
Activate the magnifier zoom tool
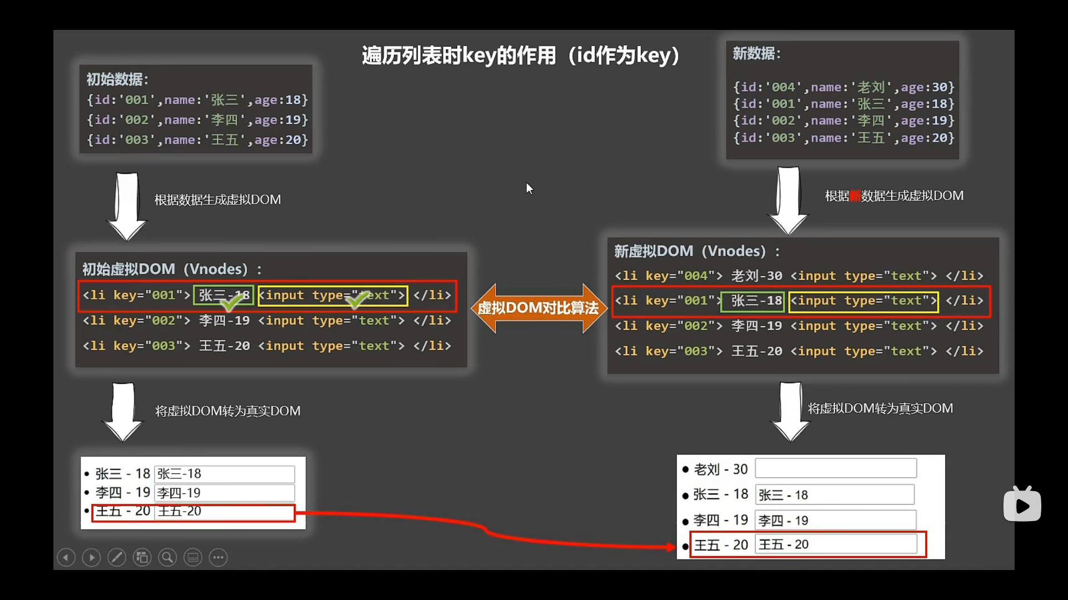tap(167, 557)
